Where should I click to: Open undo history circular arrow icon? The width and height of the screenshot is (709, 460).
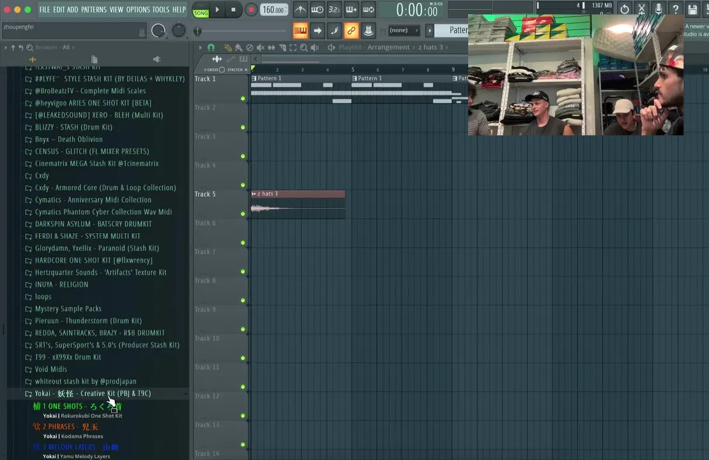point(625,9)
